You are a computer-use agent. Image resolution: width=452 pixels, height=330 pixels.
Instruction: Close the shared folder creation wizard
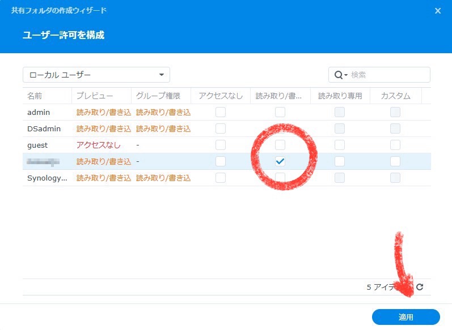click(x=437, y=11)
